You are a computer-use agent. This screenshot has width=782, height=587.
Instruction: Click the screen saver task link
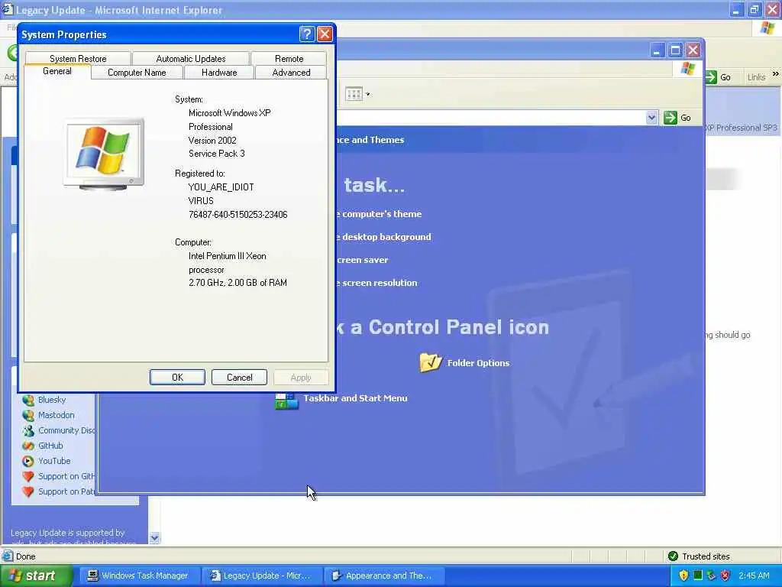pyautogui.click(x=362, y=260)
